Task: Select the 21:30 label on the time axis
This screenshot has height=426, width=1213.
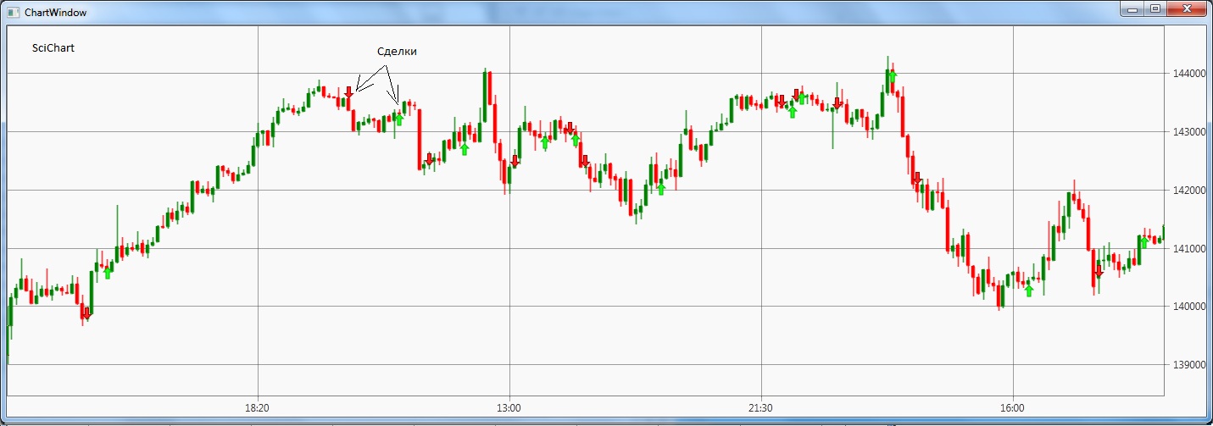Action: pos(761,407)
